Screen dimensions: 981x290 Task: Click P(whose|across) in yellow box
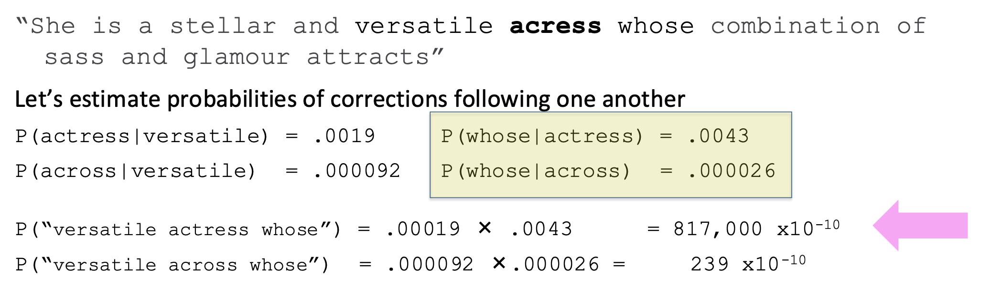pos(536,171)
